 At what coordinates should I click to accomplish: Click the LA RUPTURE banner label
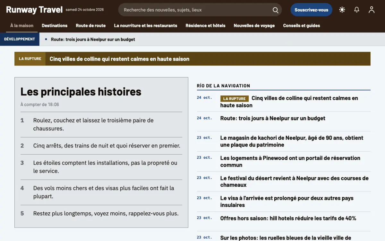point(30,59)
